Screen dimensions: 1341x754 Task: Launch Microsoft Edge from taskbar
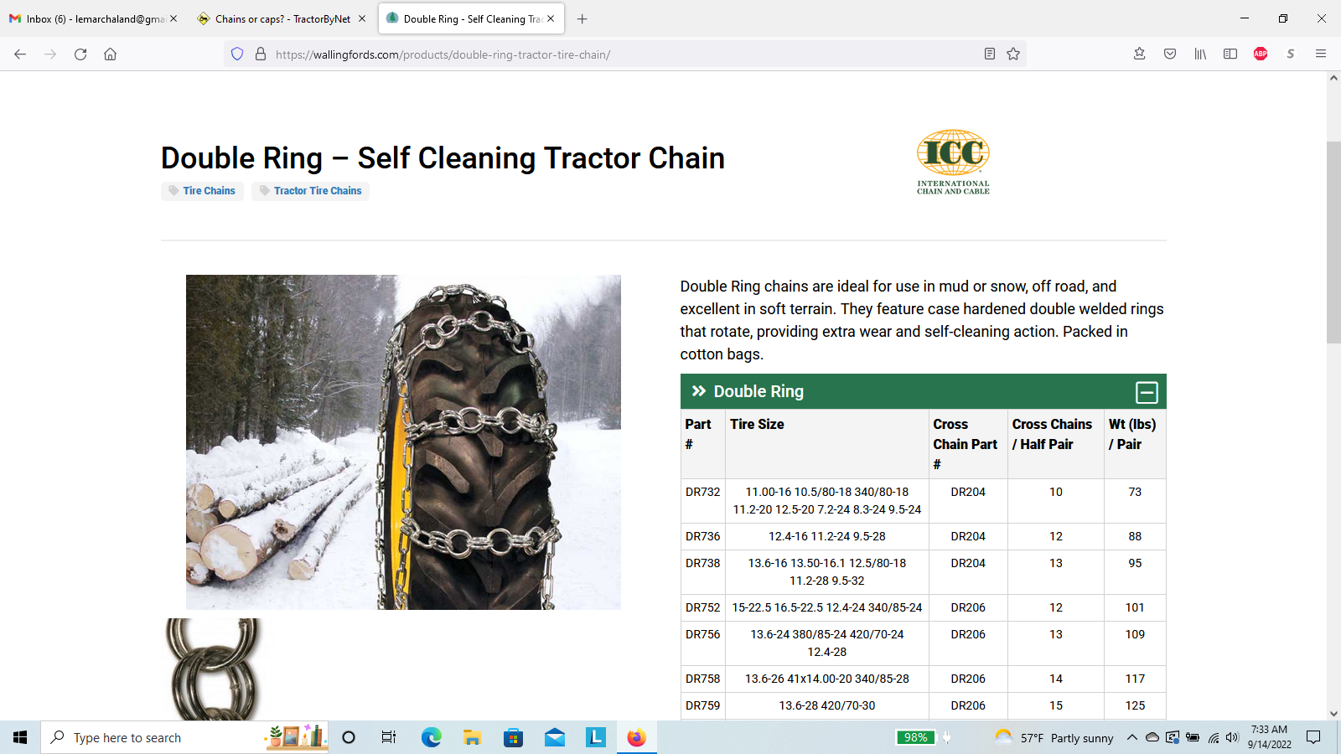click(431, 737)
